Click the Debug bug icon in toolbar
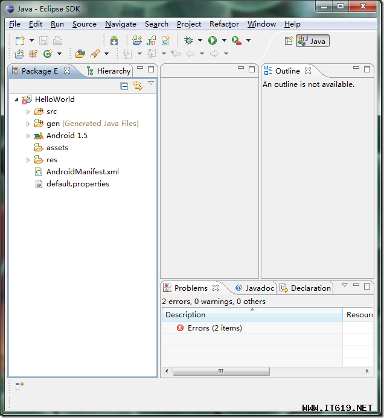 click(188, 40)
